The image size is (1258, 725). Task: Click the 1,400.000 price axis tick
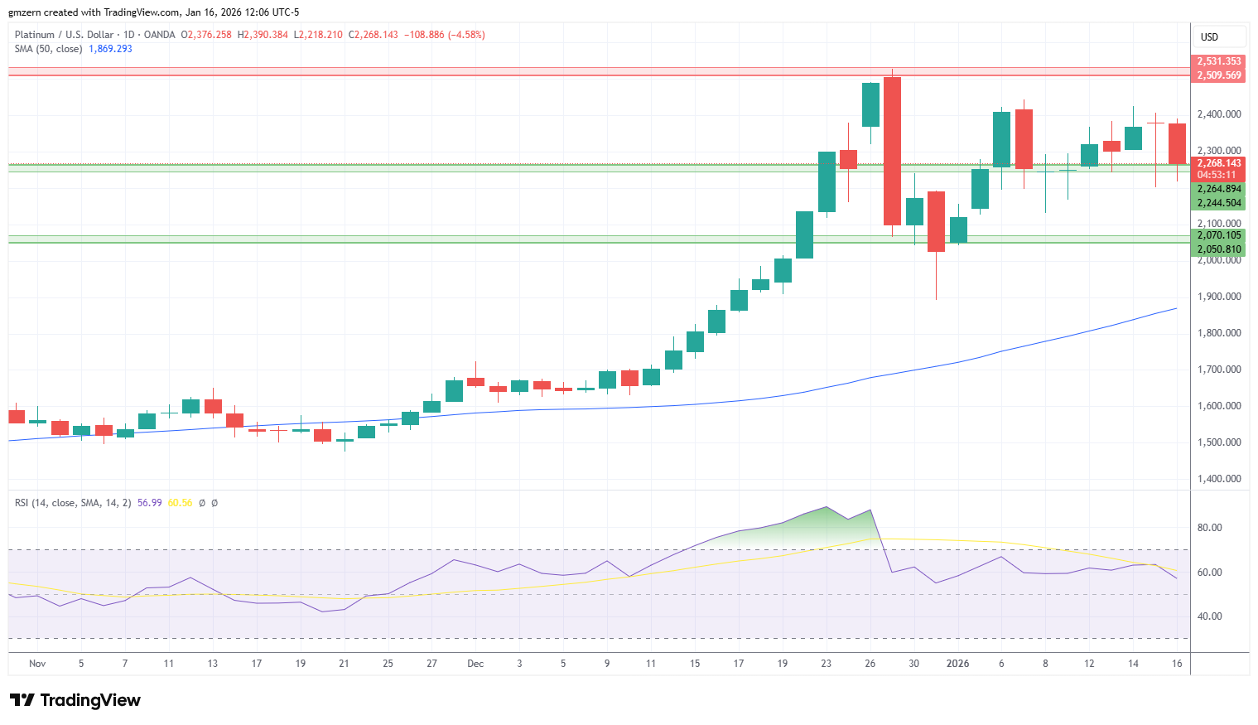pyautogui.click(x=1219, y=479)
